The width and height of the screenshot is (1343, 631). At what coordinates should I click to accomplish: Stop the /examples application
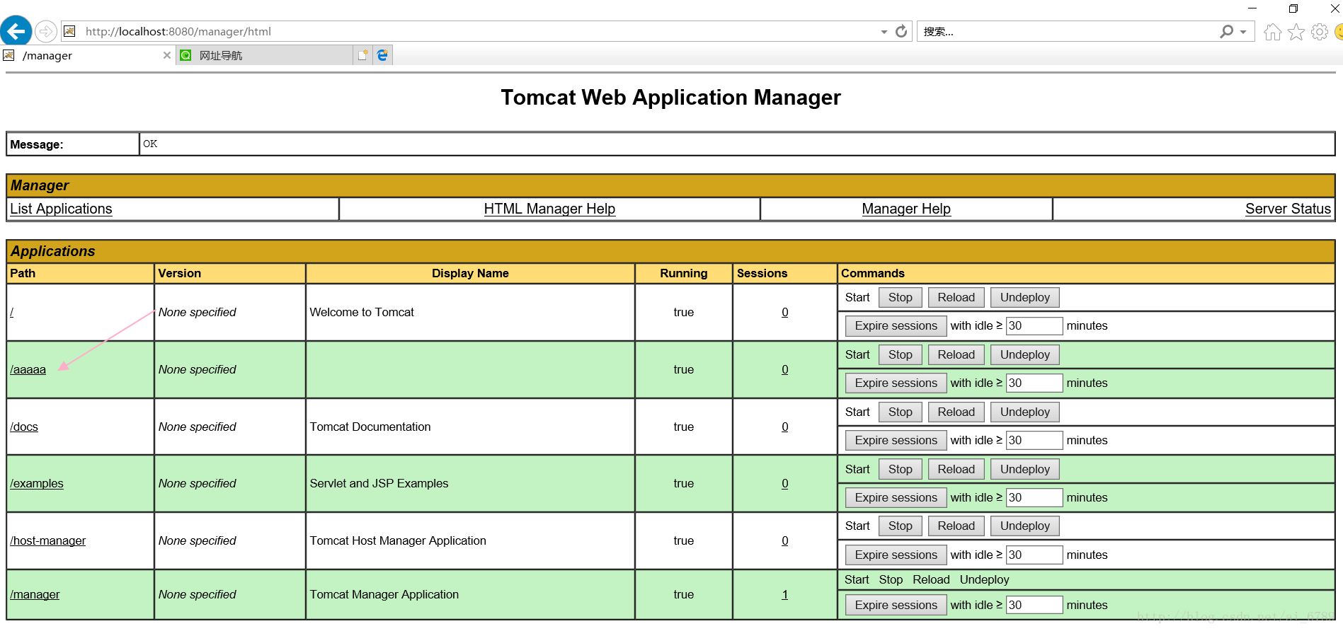point(901,470)
